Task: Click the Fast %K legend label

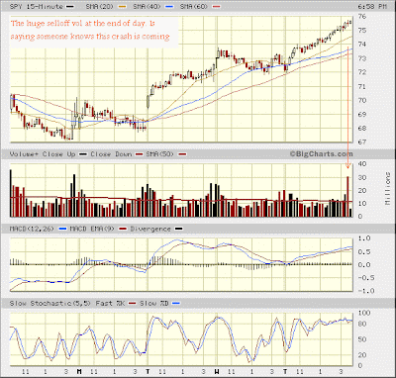Action: [x=110, y=303]
